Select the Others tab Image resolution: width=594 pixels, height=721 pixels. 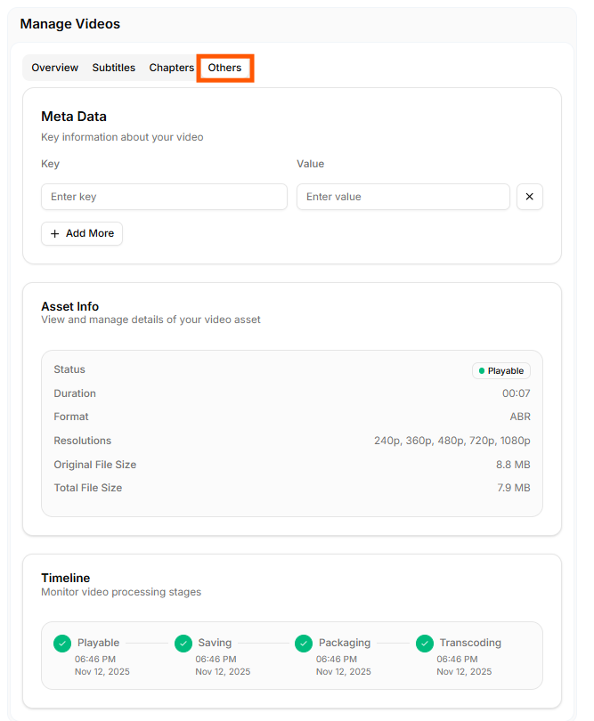[225, 68]
